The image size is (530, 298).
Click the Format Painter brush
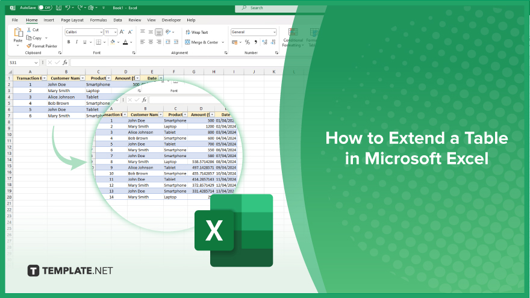29,46
